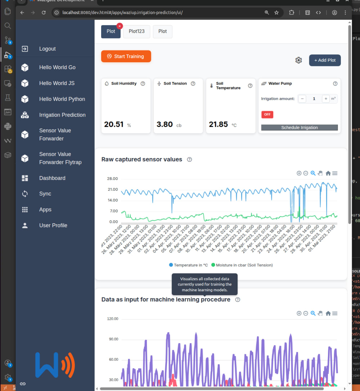Reset zoom on machine learning chart

[x=328, y=314]
